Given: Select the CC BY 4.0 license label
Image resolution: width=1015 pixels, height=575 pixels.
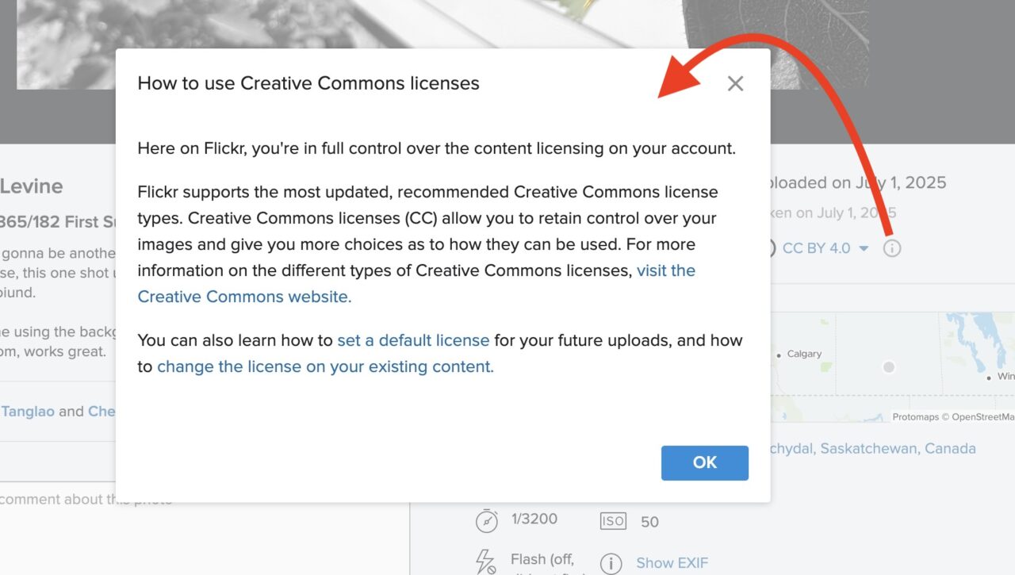Looking at the screenshot, I should [816, 248].
